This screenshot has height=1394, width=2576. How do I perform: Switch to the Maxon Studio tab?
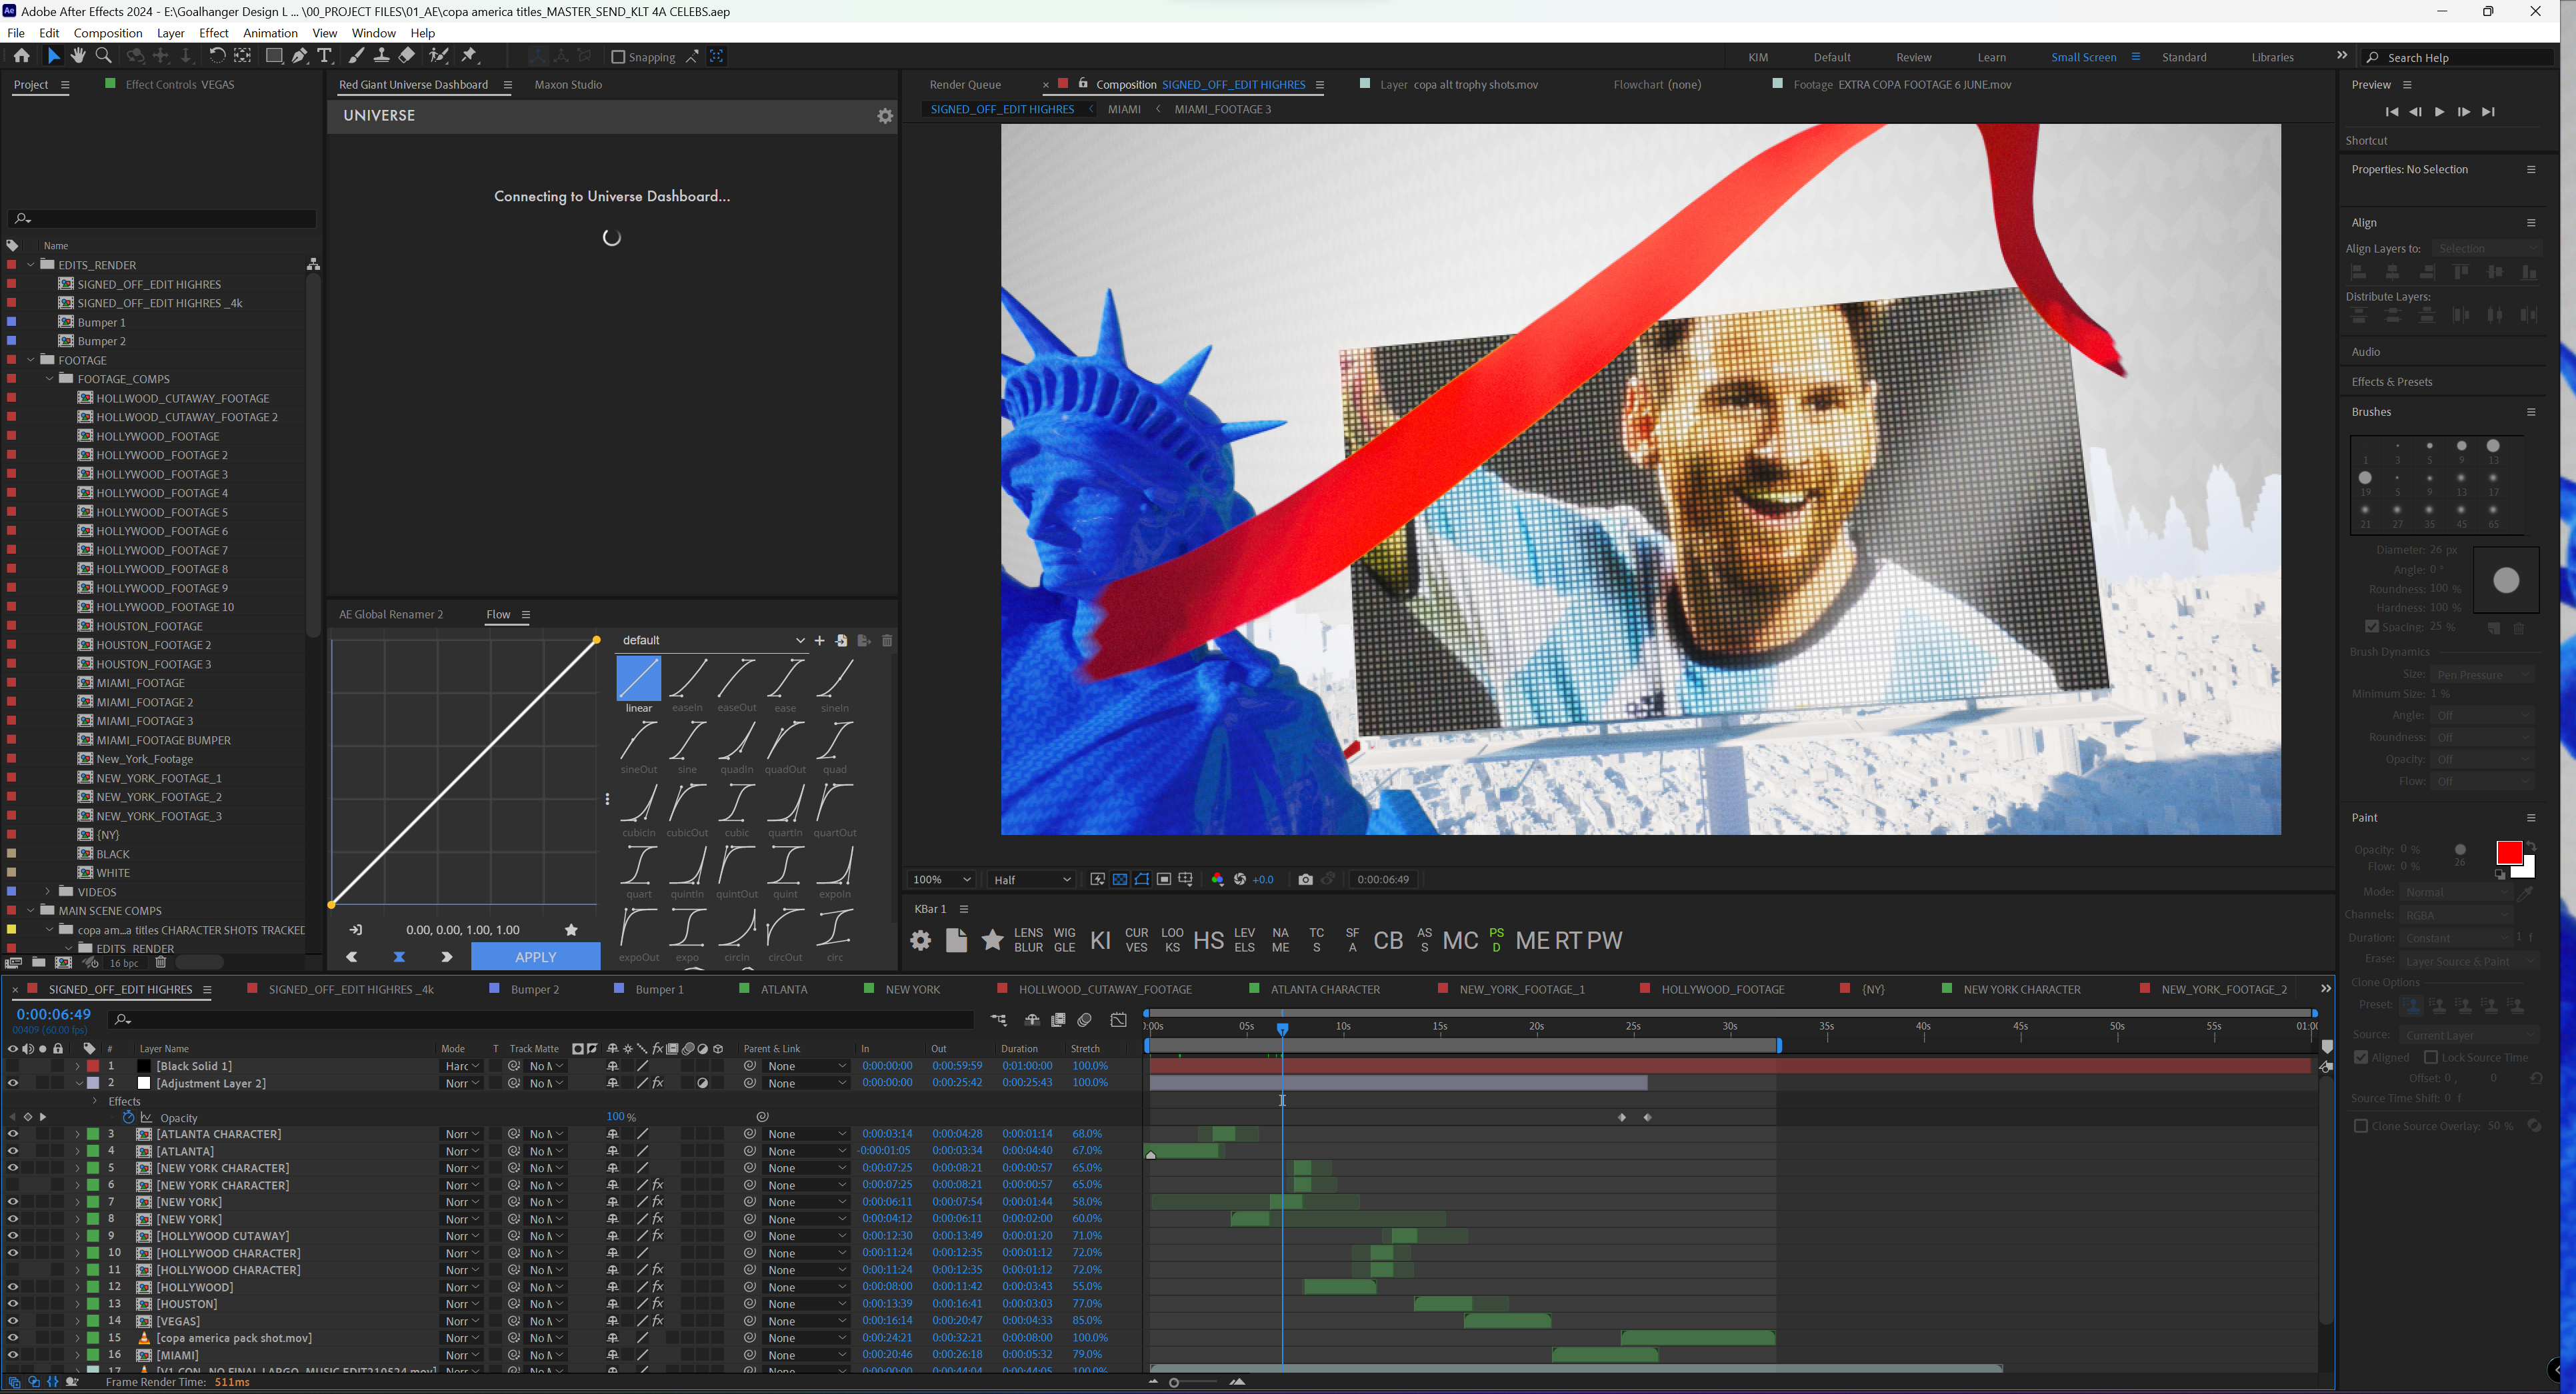568,85
